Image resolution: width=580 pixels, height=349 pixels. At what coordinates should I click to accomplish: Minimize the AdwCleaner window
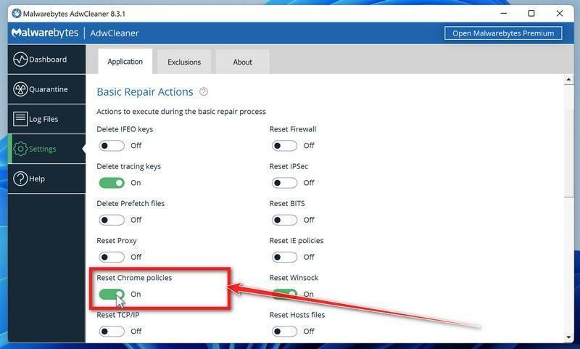[503, 14]
